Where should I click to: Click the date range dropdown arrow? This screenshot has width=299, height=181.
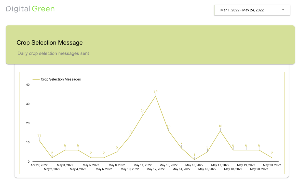283,10
